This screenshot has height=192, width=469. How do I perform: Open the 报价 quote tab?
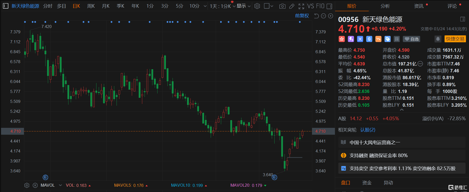pyautogui.click(x=352, y=6)
